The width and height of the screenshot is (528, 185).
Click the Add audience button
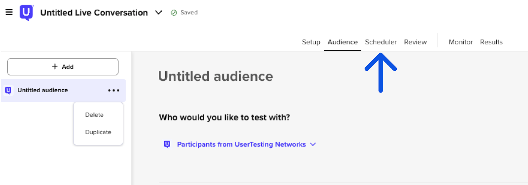click(x=63, y=67)
